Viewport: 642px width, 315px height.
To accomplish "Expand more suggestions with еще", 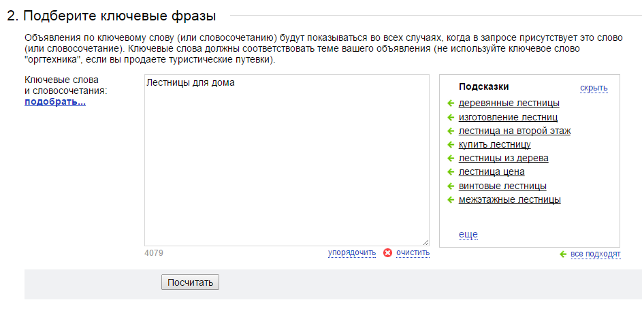I will point(468,235).
